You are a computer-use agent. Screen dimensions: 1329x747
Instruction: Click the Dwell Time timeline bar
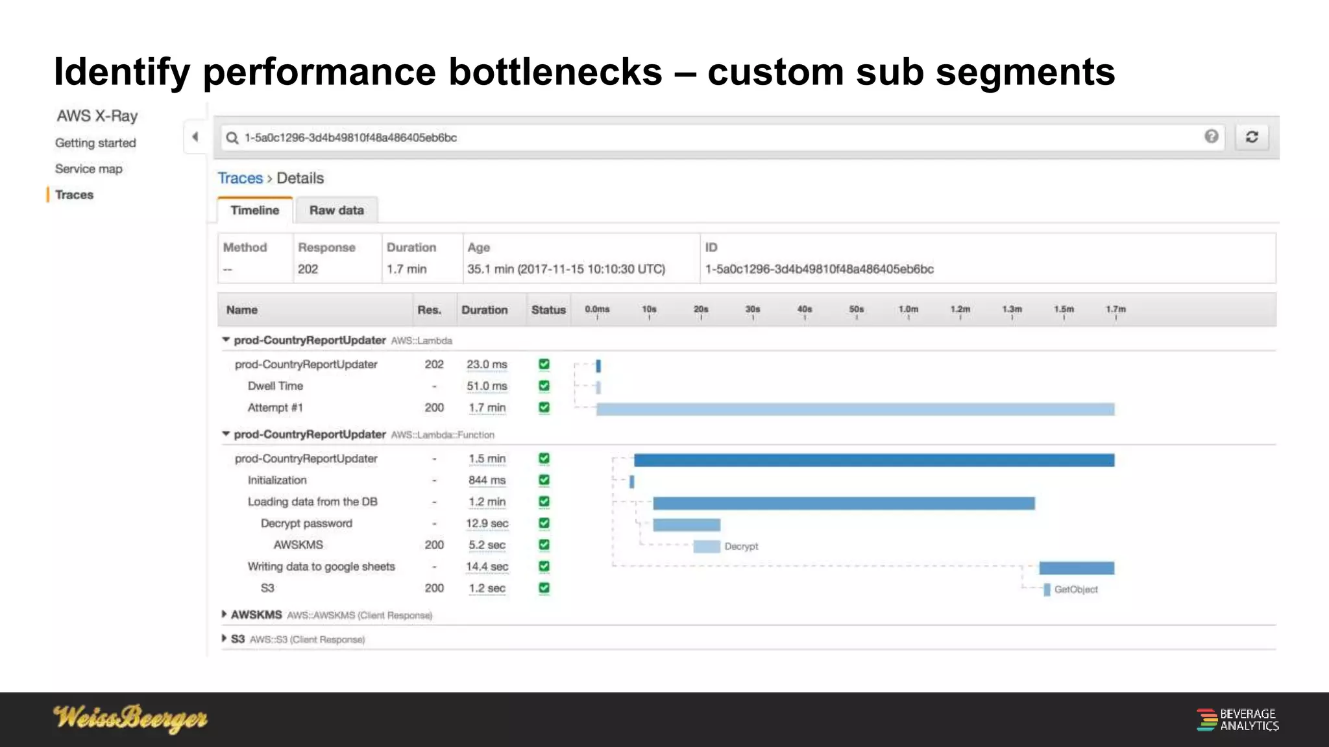pos(598,388)
